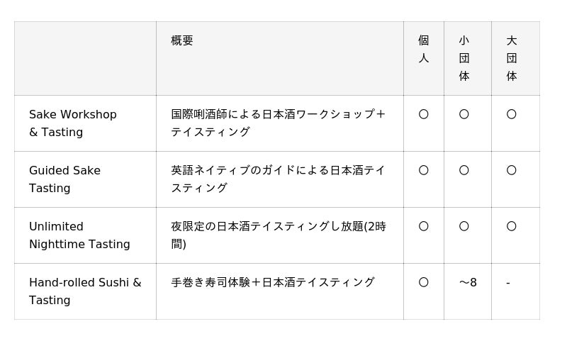Click the large group circle for Sake Workshop
This screenshot has width=567, height=341.
[x=512, y=114]
